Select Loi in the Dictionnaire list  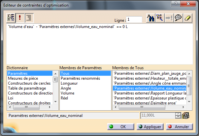(x=30, y=98)
